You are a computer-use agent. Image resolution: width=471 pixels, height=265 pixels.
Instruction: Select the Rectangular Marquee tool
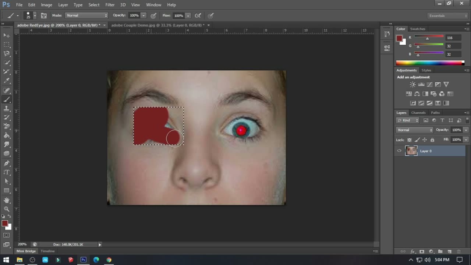coord(7,45)
